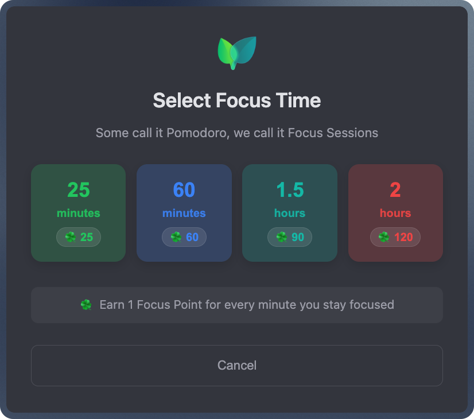This screenshot has width=474, height=419.
Task: Click the blue 60 points badge
Action: (x=184, y=237)
